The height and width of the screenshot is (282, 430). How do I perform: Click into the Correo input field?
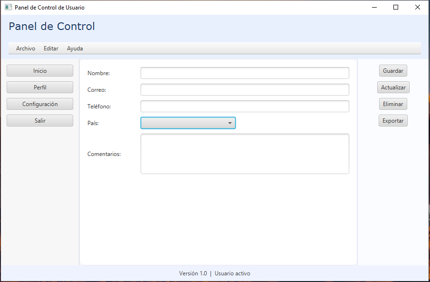click(x=245, y=90)
